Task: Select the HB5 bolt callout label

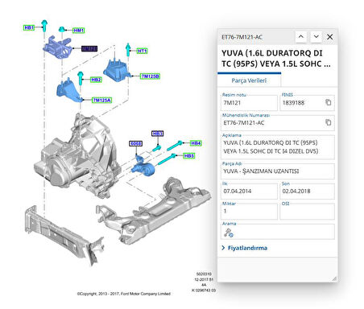Action: tap(188, 155)
